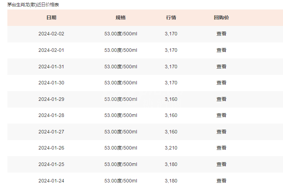Click 53.00度/500ml spec in 2024-01-24 row
The width and height of the screenshot is (283, 194).
point(121,181)
